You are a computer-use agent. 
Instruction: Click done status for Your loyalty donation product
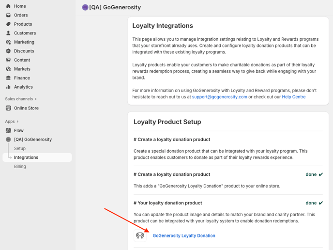[314, 203]
